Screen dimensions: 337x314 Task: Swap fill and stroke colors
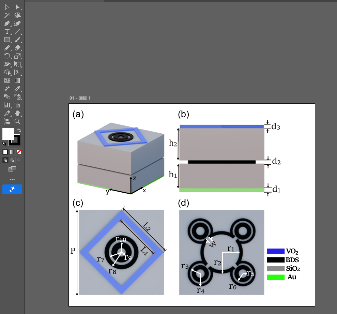[x=19, y=130]
